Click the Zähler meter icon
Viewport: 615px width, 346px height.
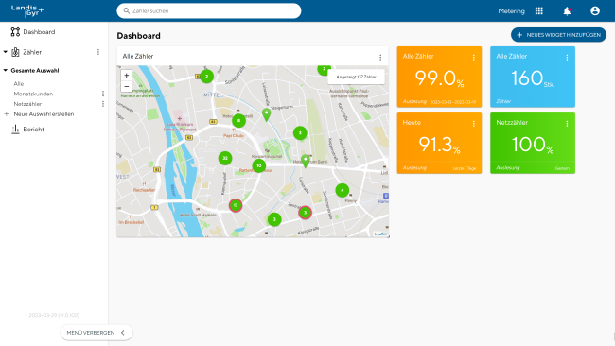[x=15, y=52]
